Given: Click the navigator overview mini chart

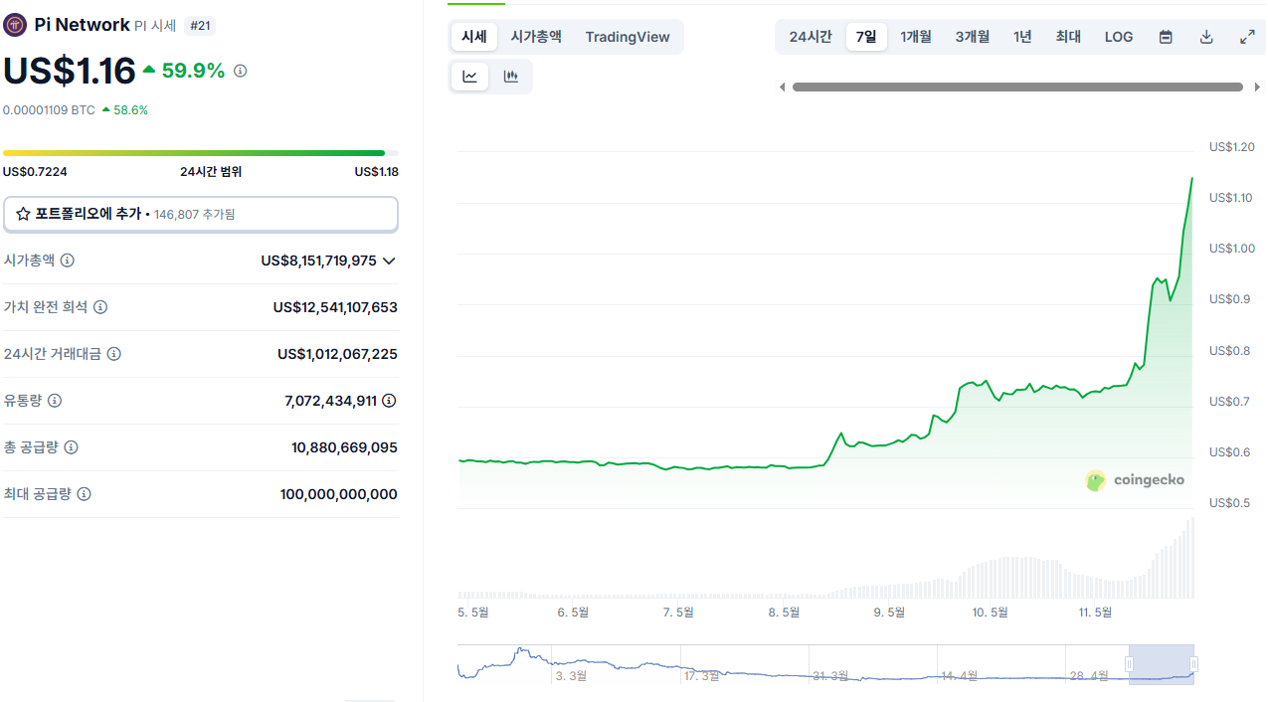Looking at the screenshot, I should point(825,664).
